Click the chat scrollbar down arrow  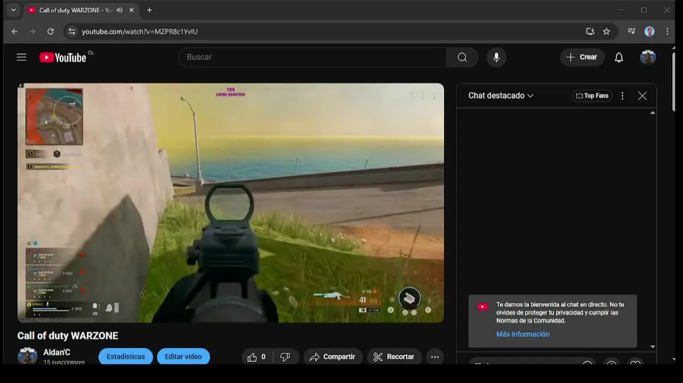(653, 347)
